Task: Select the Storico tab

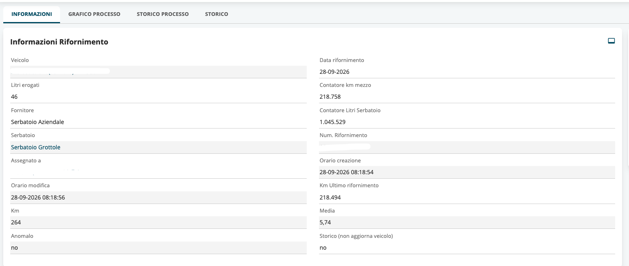Action: pos(216,14)
